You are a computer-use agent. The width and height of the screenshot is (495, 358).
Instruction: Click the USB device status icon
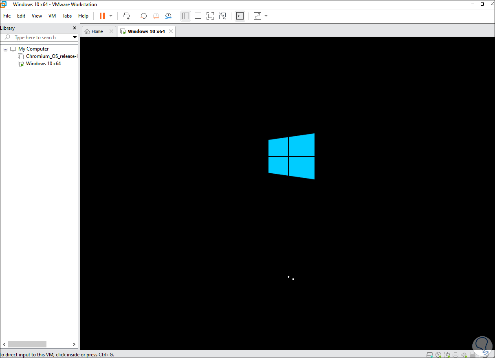473,355
